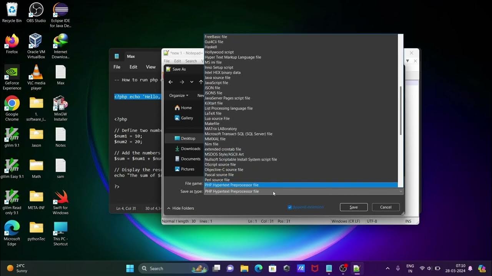This screenshot has height=276, width=492.
Task: Open GeForce Experience shortcut
Action: pos(12,77)
